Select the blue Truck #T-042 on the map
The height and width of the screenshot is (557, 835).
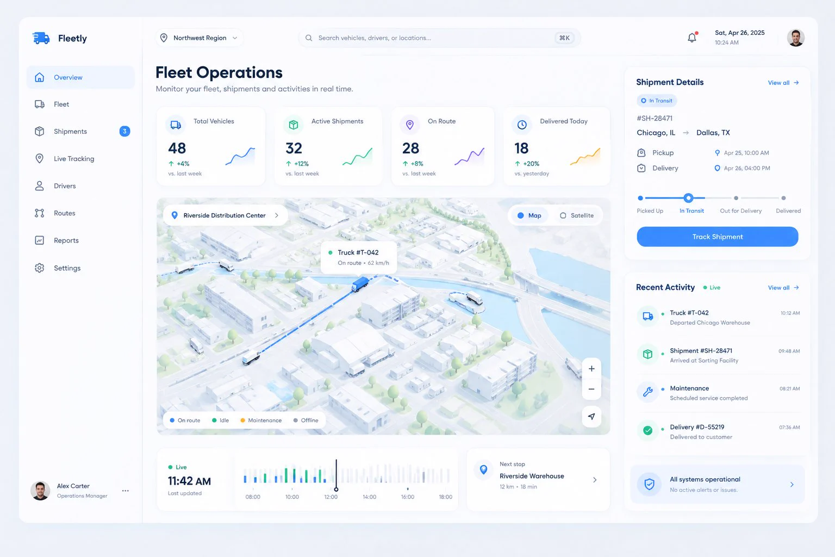click(x=360, y=284)
